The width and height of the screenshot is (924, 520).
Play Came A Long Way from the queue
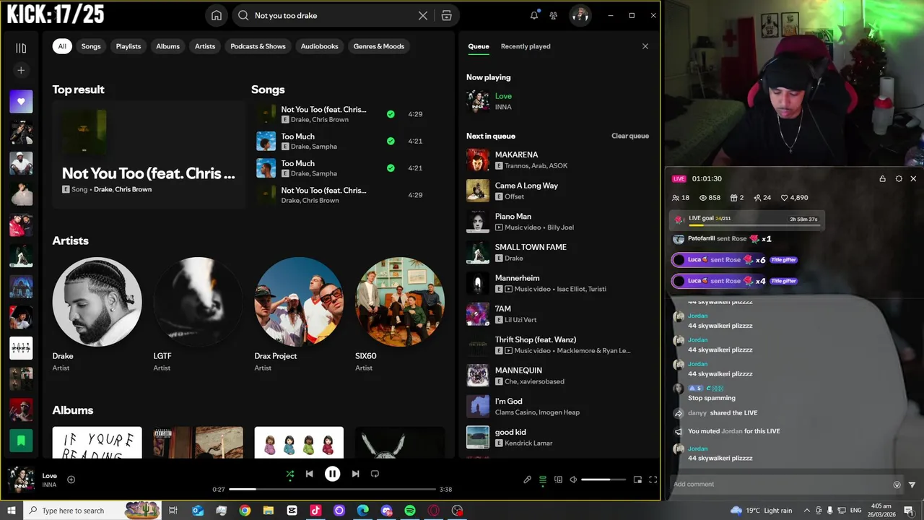point(557,191)
